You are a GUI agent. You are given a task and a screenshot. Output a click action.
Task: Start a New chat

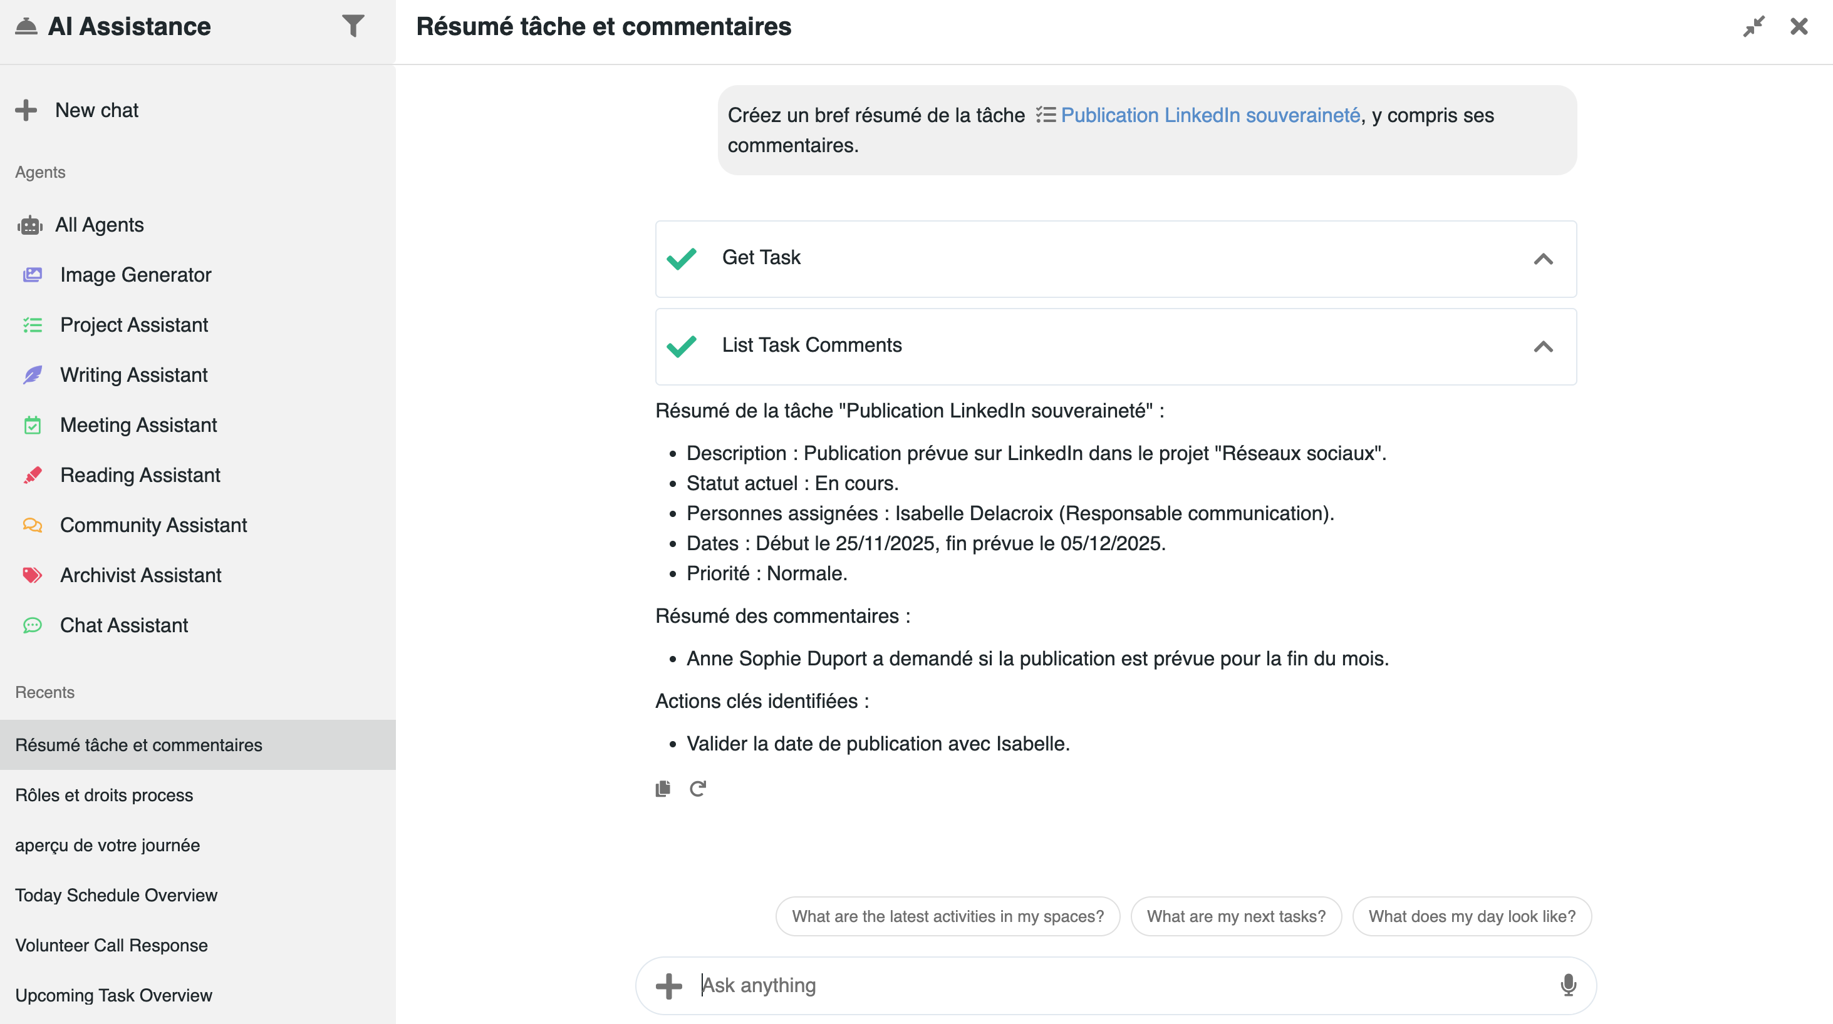[96, 110]
